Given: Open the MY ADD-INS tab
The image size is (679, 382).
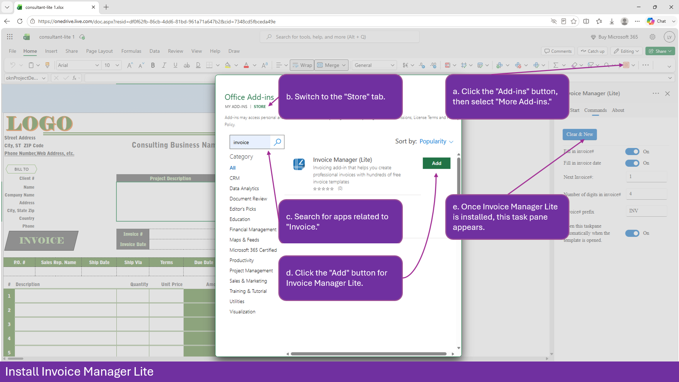Looking at the screenshot, I should [x=236, y=106].
